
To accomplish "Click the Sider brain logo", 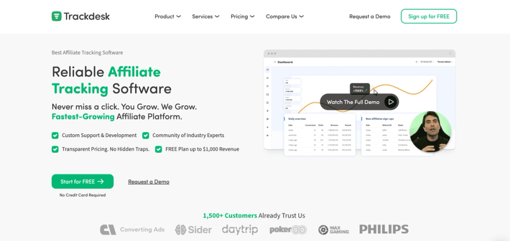I will (x=193, y=230).
